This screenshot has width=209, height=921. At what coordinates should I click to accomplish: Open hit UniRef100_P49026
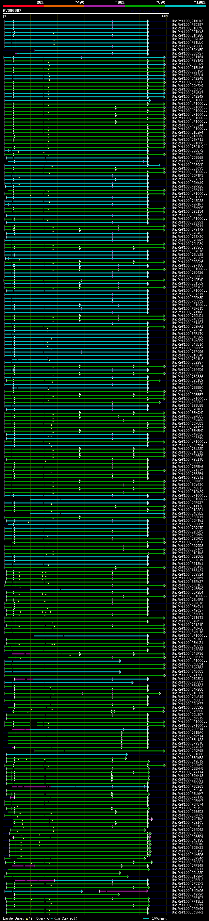[x=187, y=435]
